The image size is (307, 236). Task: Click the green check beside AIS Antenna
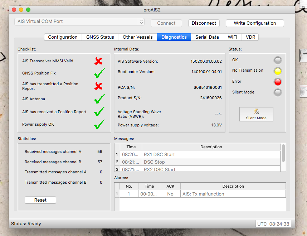(x=99, y=99)
